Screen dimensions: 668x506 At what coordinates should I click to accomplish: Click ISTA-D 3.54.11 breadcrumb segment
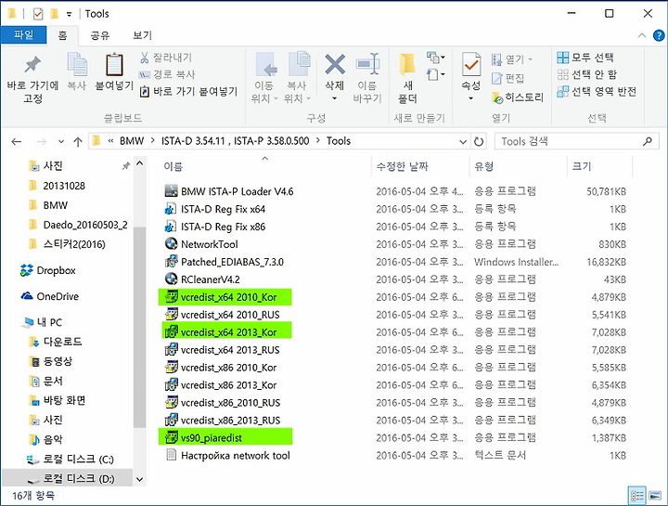tap(235, 141)
